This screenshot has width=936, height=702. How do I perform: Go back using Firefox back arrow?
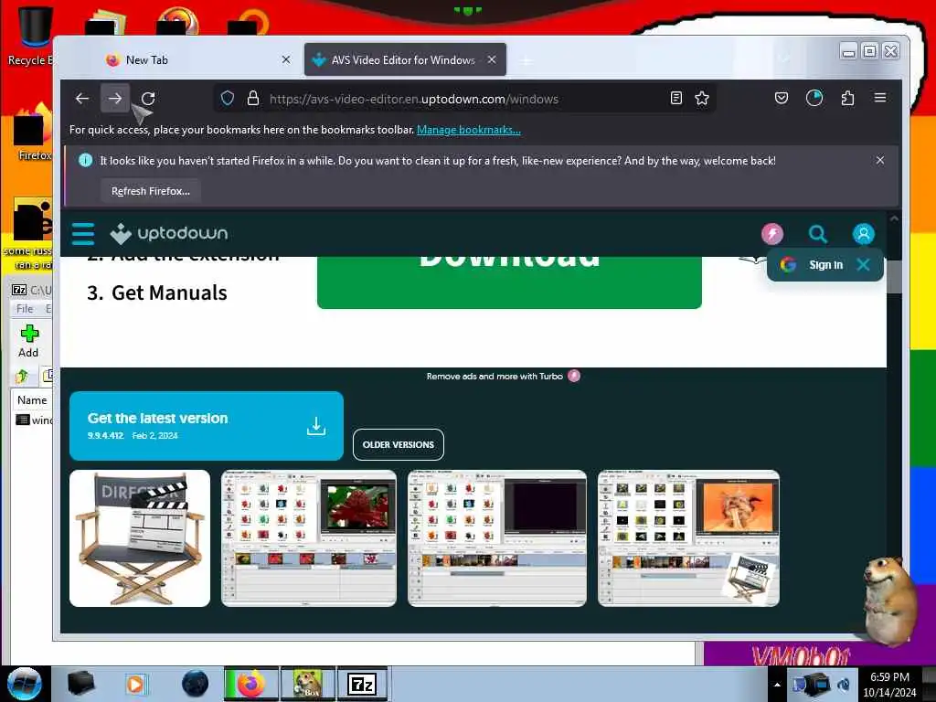click(x=82, y=99)
